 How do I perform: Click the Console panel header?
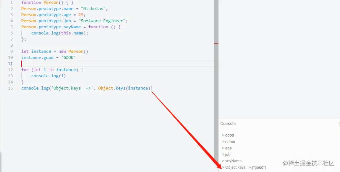228,123
